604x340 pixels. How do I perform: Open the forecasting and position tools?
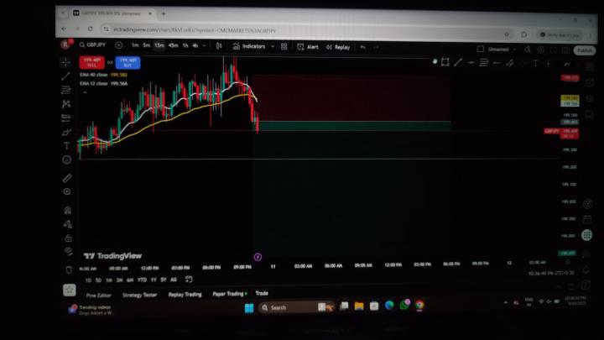(66, 118)
